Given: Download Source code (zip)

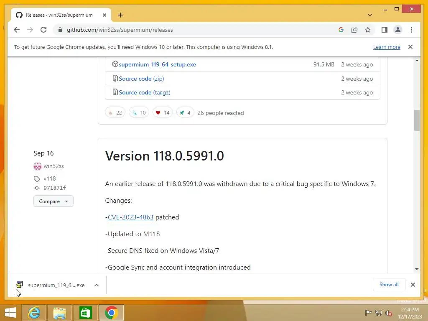Looking at the screenshot, I should pyautogui.click(x=141, y=79).
